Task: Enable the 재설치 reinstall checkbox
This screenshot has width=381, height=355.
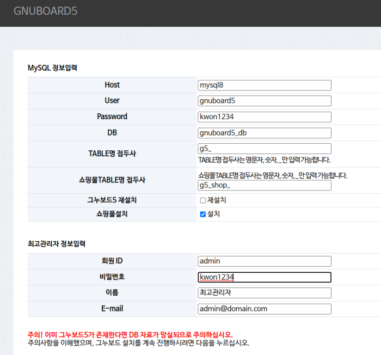Action: click(x=203, y=200)
